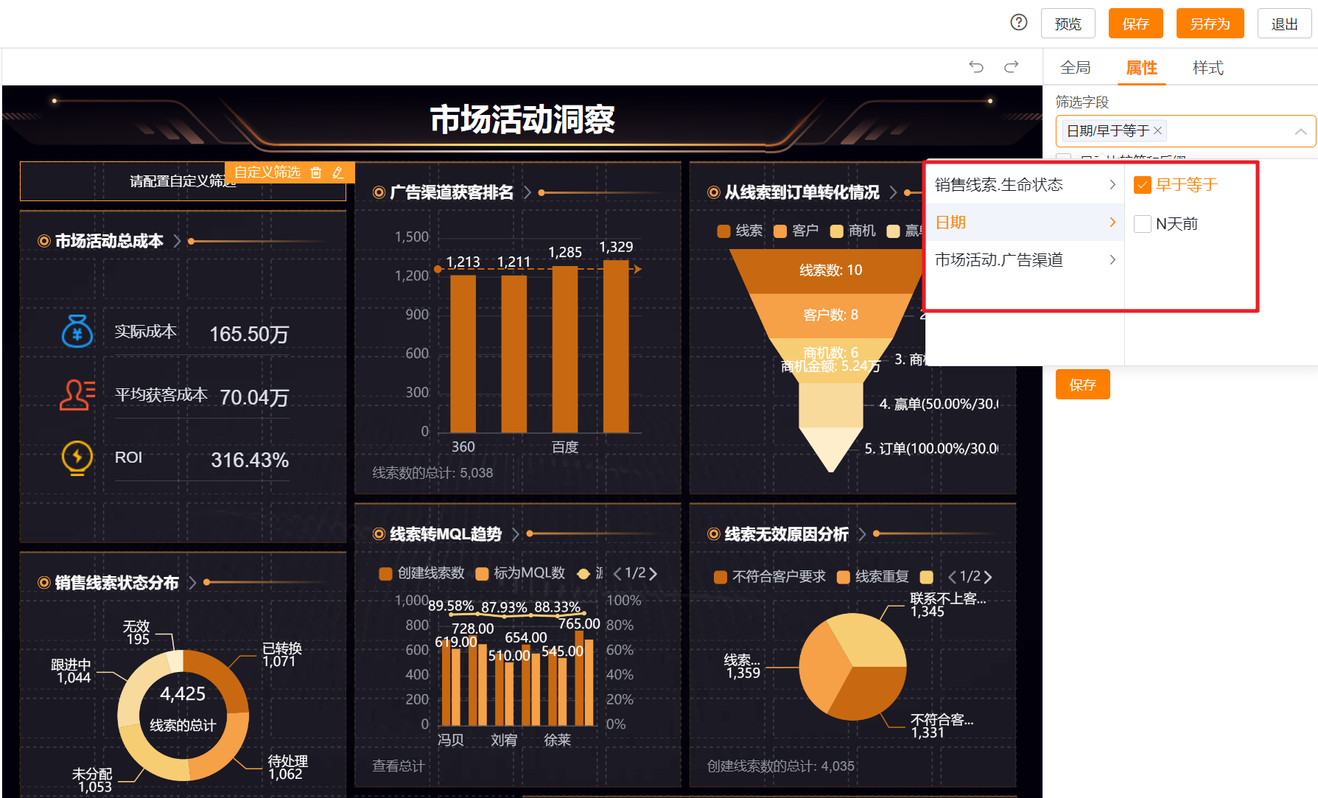Screen dimensions: 1318x798
Task: Toggle the 客户 legend swatch in funnel chart
Action: 780,231
